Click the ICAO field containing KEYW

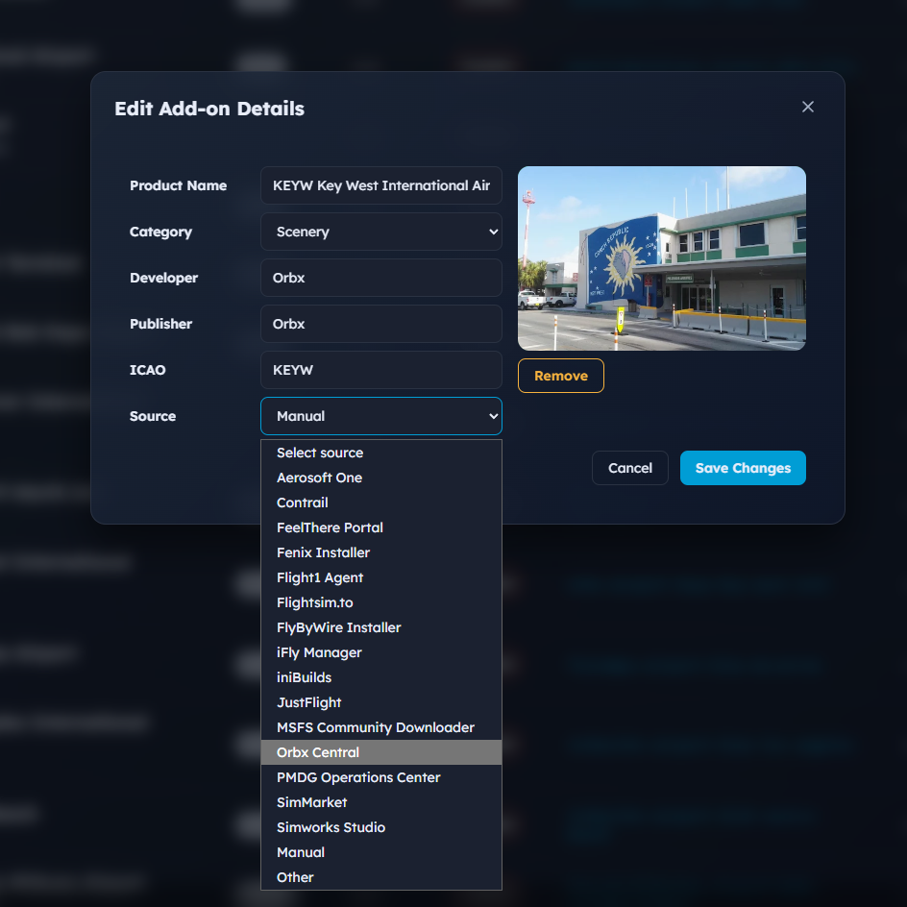click(380, 370)
